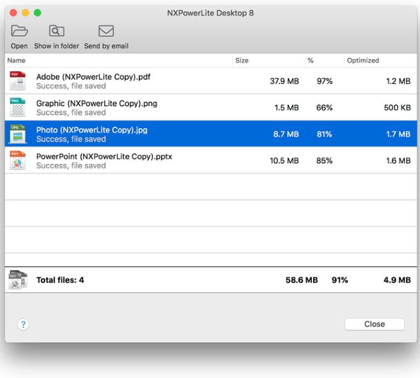This screenshot has width=420, height=378.
Task: Sort by the % column header
Action: pos(311,60)
